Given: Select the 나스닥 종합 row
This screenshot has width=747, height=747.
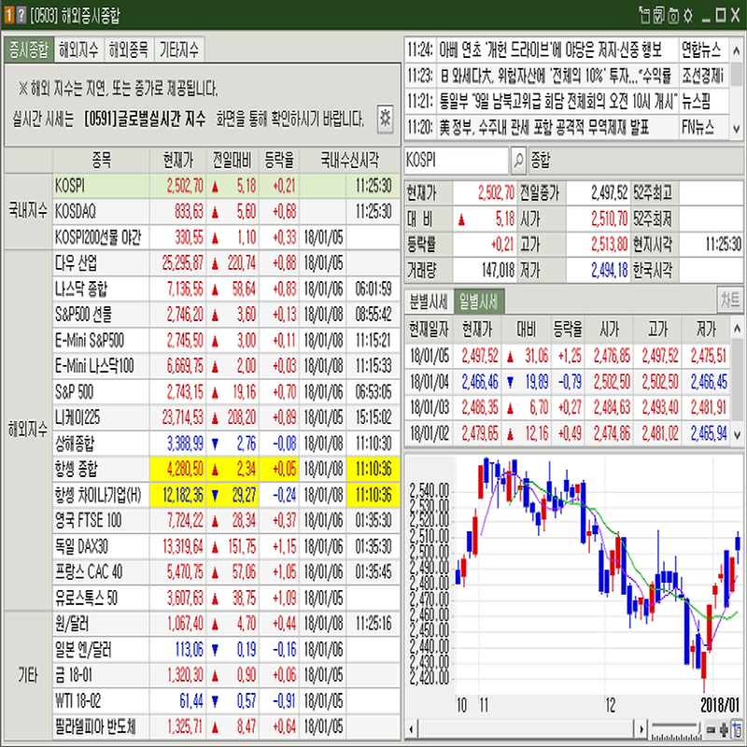Looking at the screenshot, I should 226,289.
